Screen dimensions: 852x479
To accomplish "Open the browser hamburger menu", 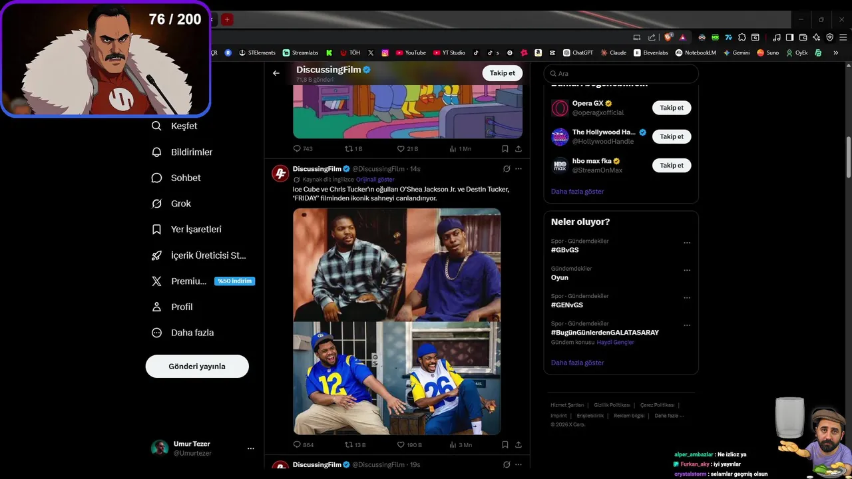I will pos(843,37).
